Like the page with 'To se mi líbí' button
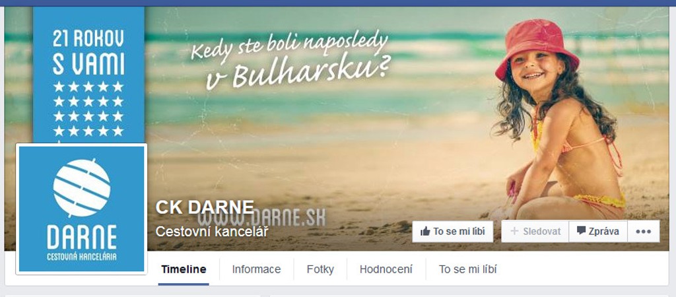Screen dimensions: 676x297 coord(453,232)
